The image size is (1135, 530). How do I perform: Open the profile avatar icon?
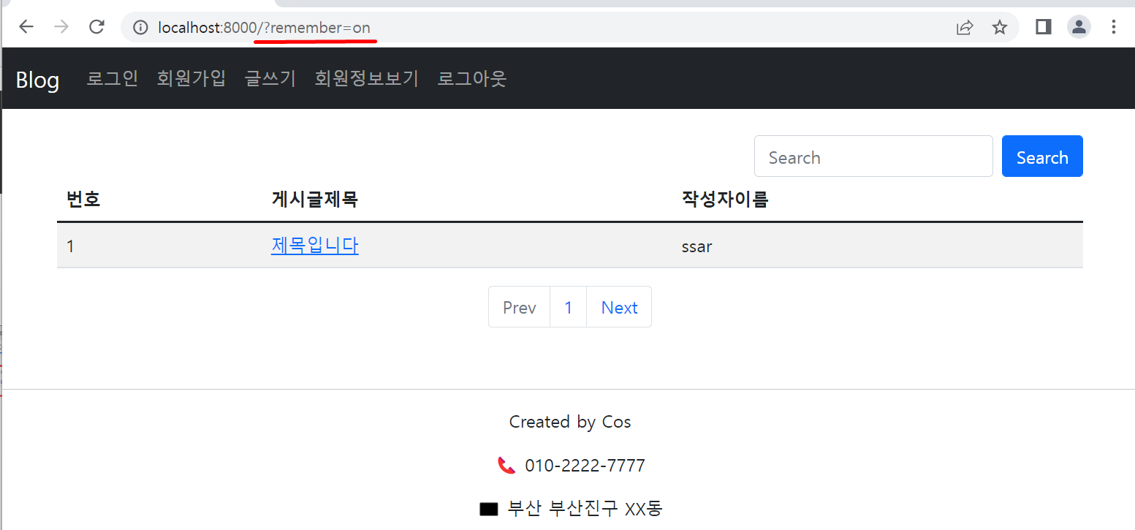click(1079, 27)
